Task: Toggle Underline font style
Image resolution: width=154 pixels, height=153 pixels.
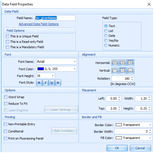Action: 52,83
